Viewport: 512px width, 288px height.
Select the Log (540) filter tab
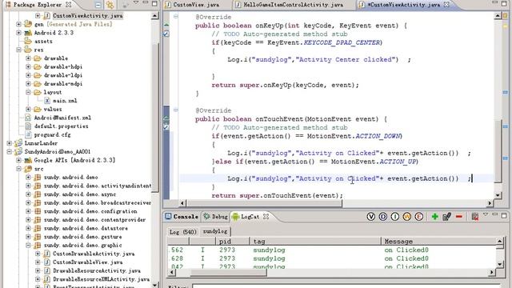pos(182,231)
